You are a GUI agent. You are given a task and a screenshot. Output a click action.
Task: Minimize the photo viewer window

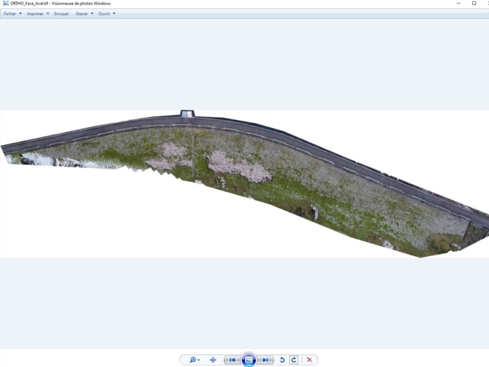(458, 3)
